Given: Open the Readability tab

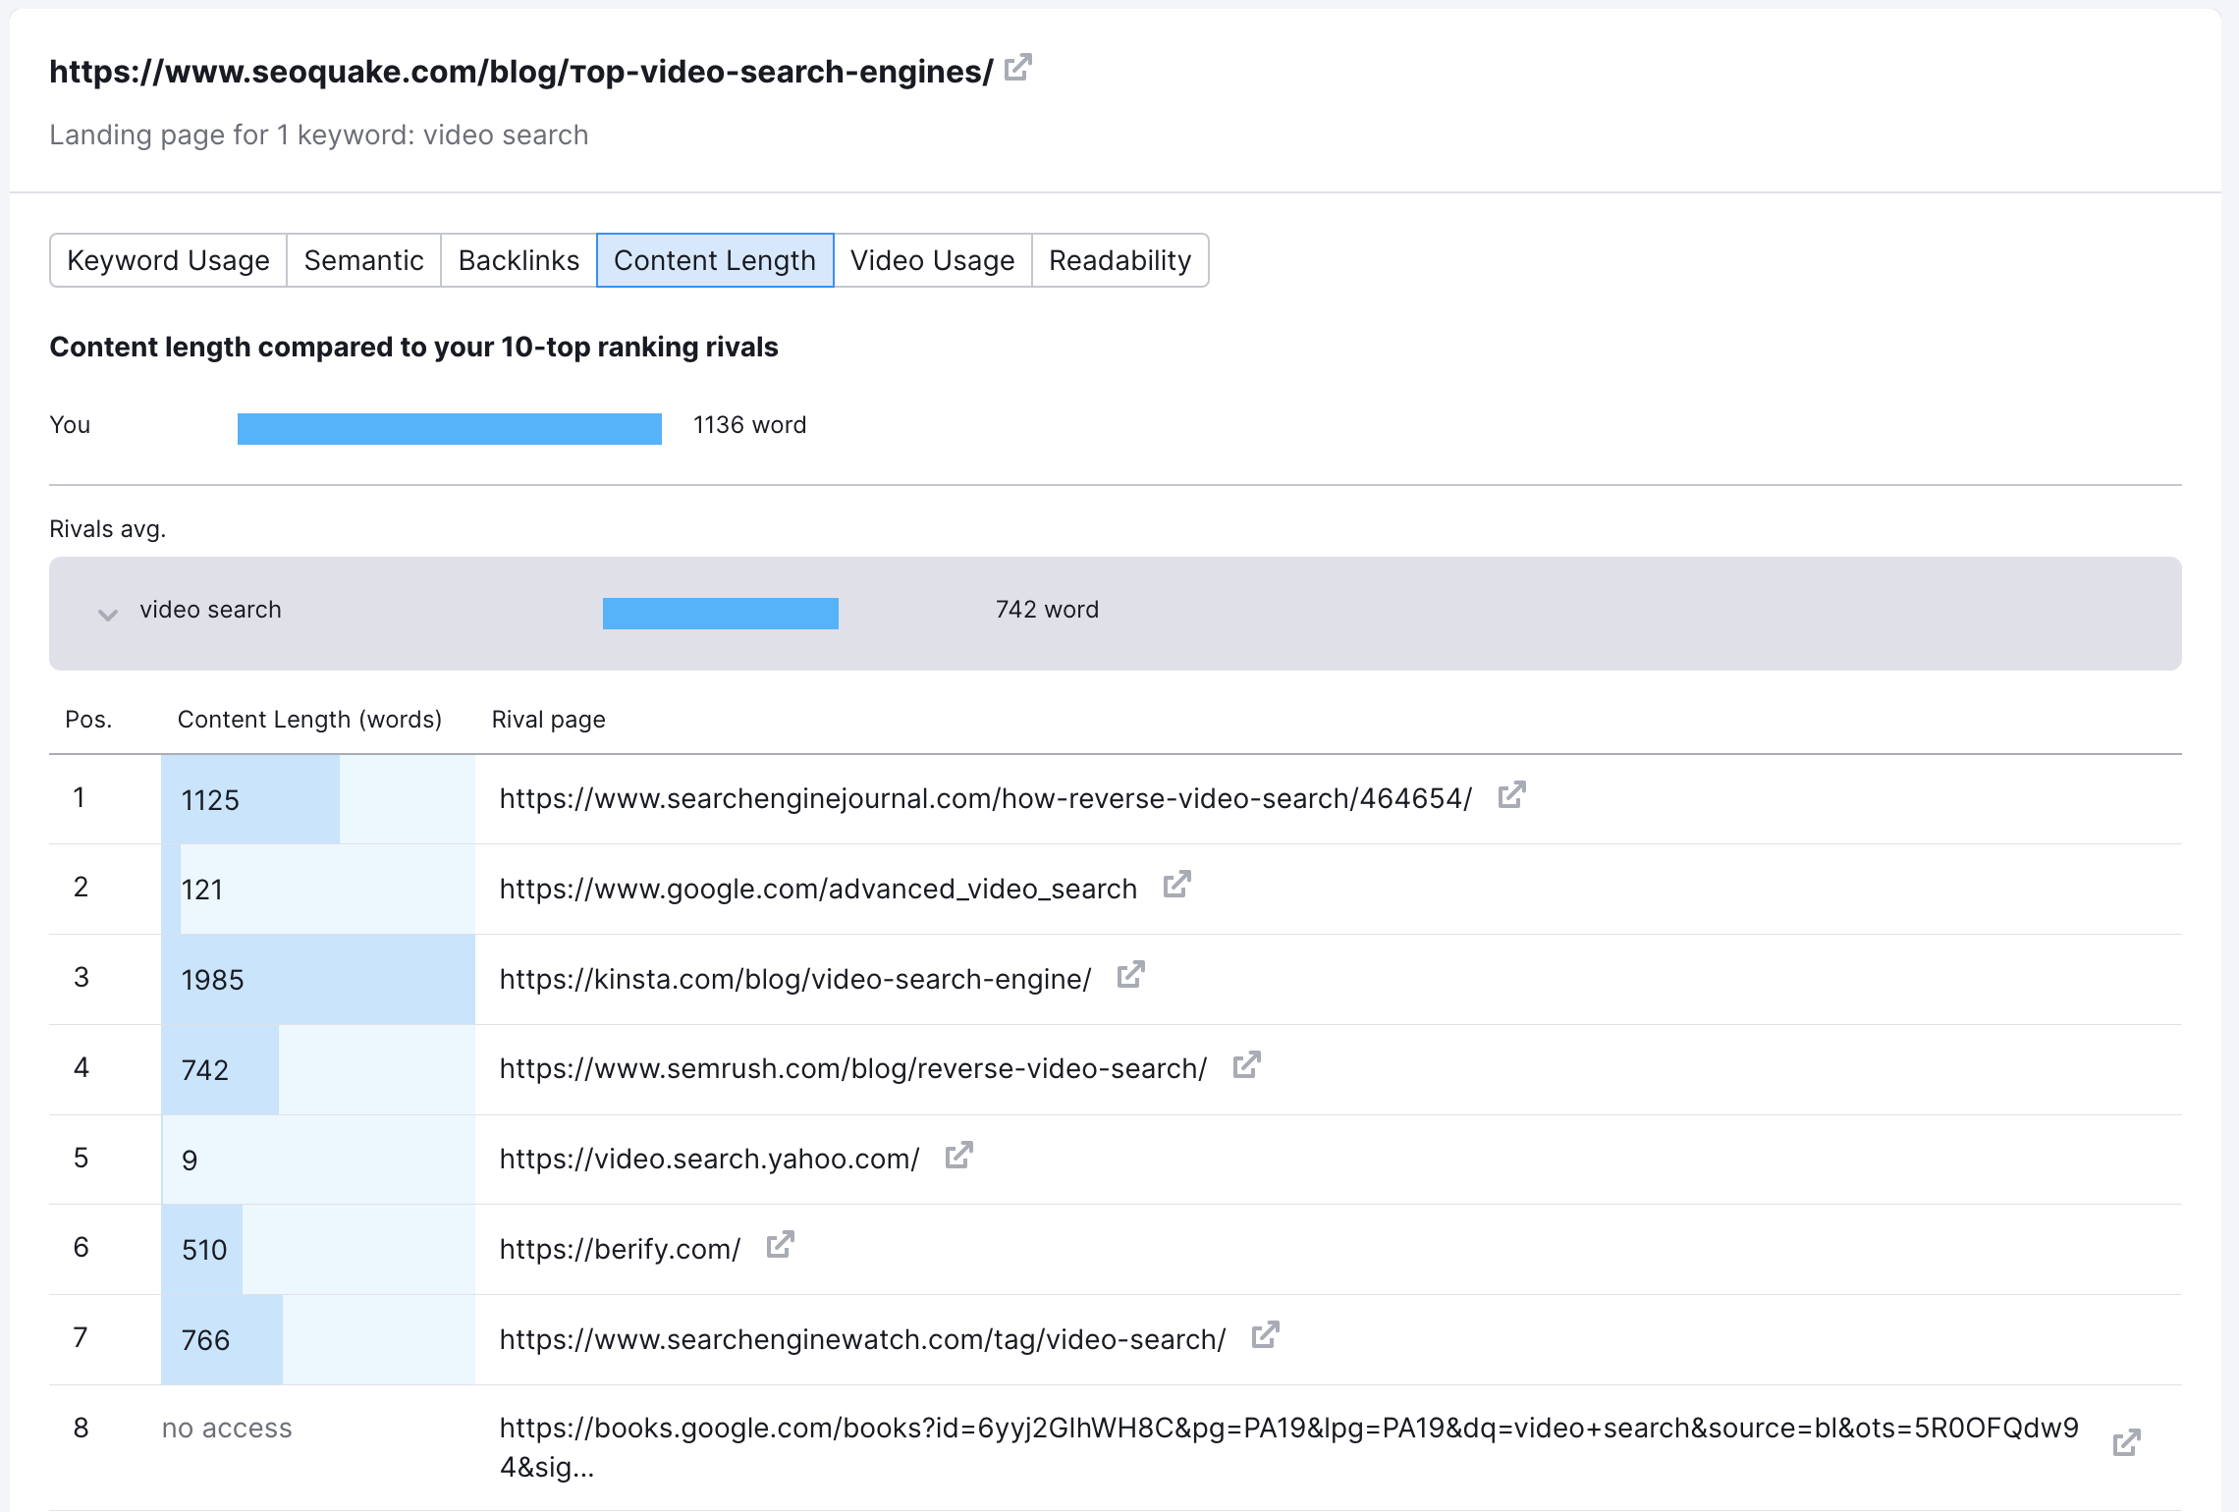Looking at the screenshot, I should 1119,260.
